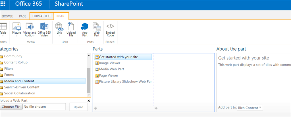Select the Search-Driven Content category
Image resolution: width=291 pixels, height=117 pixels.
pos(22,87)
